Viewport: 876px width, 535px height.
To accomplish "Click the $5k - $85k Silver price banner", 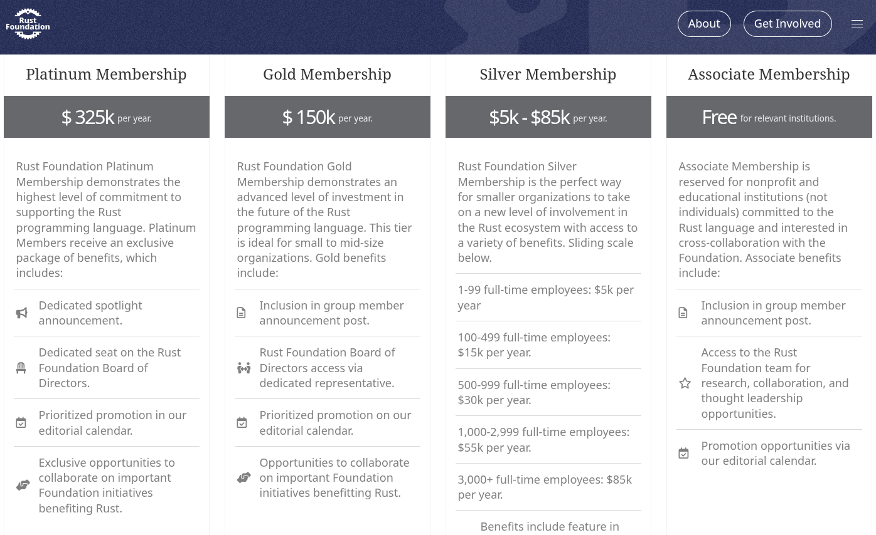I will click(x=548, y=117).
